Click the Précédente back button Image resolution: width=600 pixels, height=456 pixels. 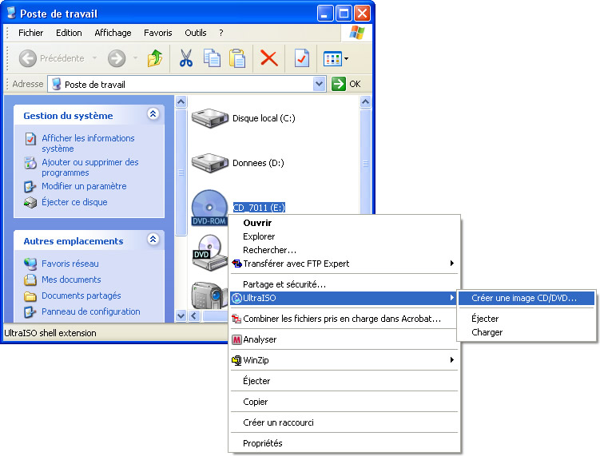point(52,58)
